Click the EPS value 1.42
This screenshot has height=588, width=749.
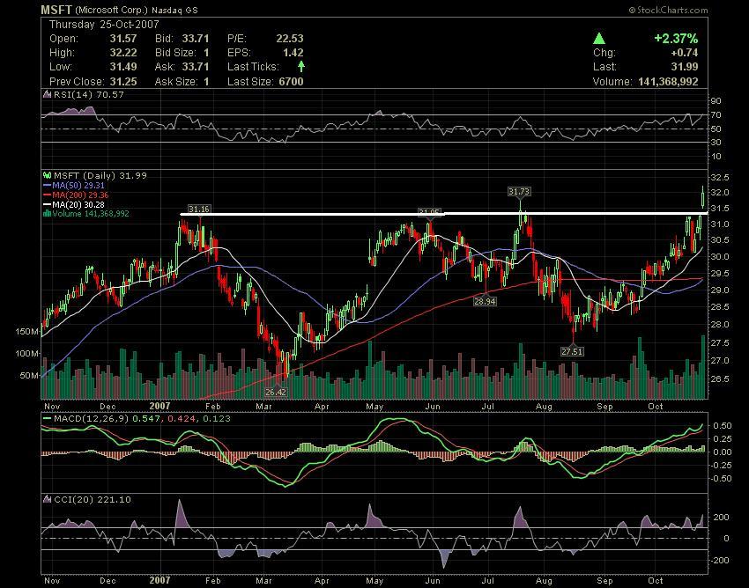pyautogui.click(x=293, y=53)
